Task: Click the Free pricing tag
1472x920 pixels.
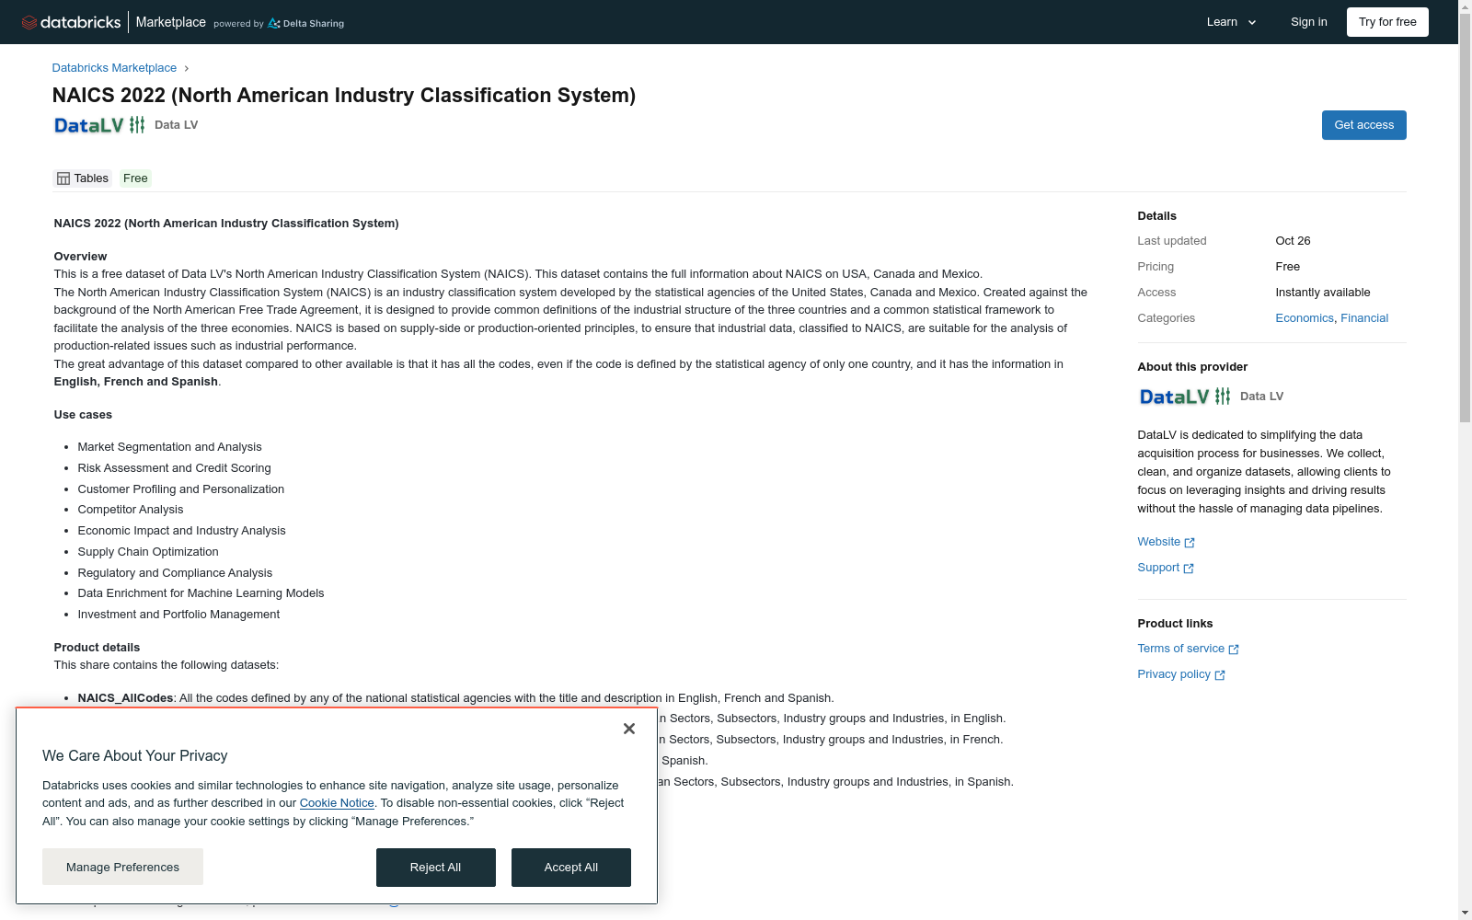Action: point(135,178)
